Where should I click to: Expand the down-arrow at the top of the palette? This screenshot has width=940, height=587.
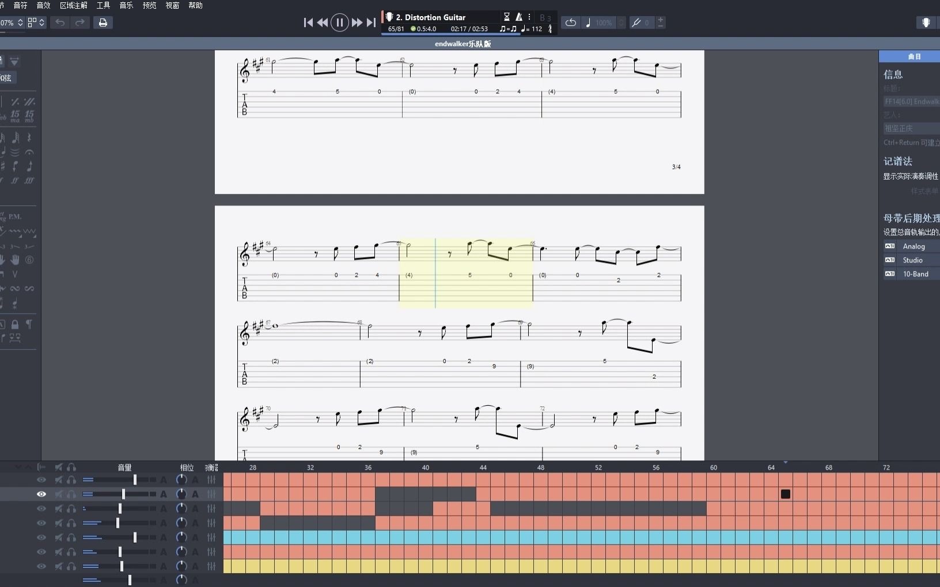[x=14, y=61]
